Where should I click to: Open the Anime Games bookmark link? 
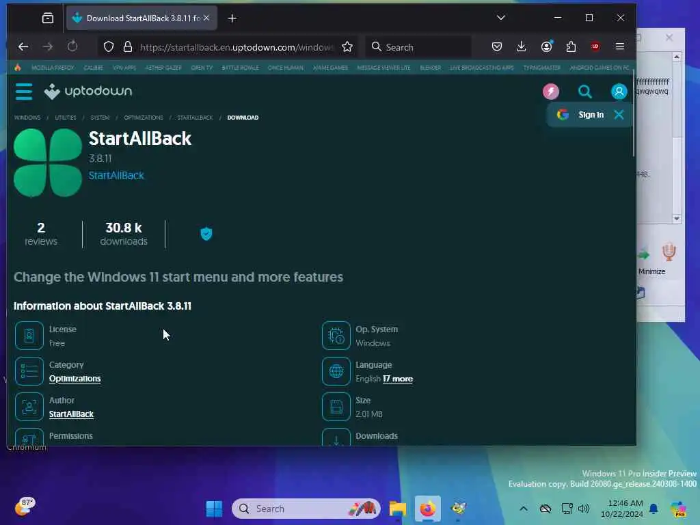coord(330,68)
